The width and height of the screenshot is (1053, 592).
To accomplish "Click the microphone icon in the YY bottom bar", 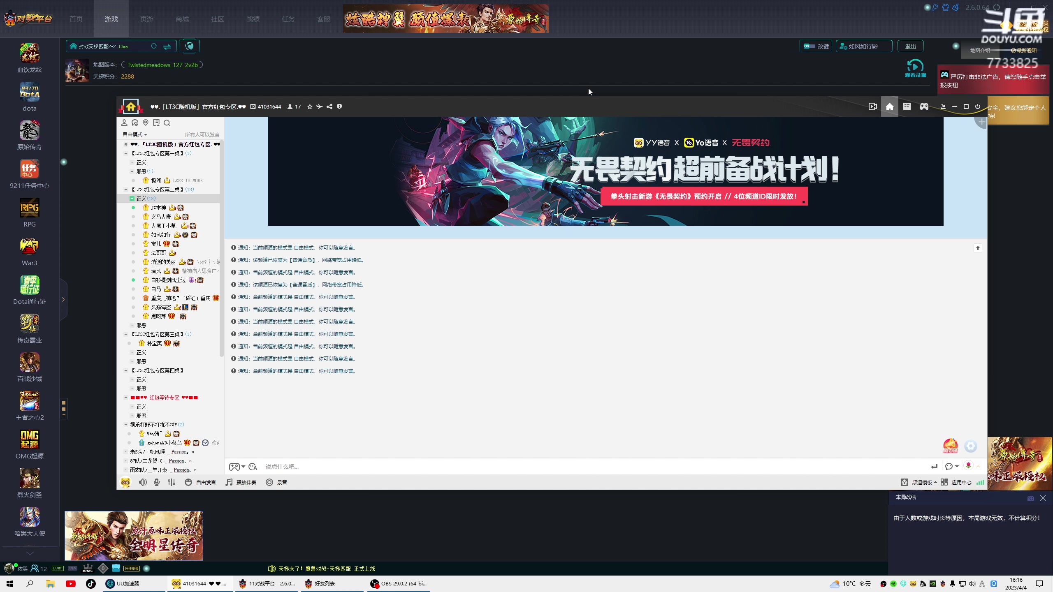I will coord(157,482).
